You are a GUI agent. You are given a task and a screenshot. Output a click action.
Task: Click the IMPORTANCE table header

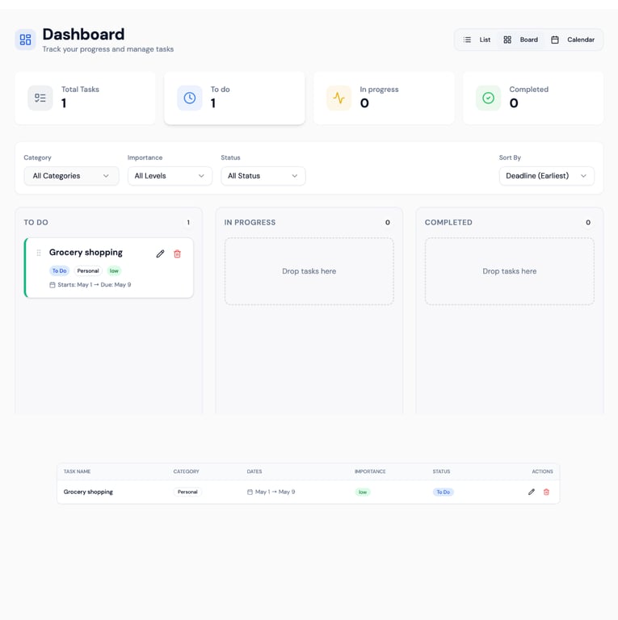click(370, 471)
